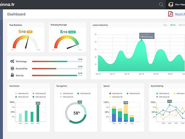
Task: Select the Week tab in Latest Activities
Action: (173, 25)
